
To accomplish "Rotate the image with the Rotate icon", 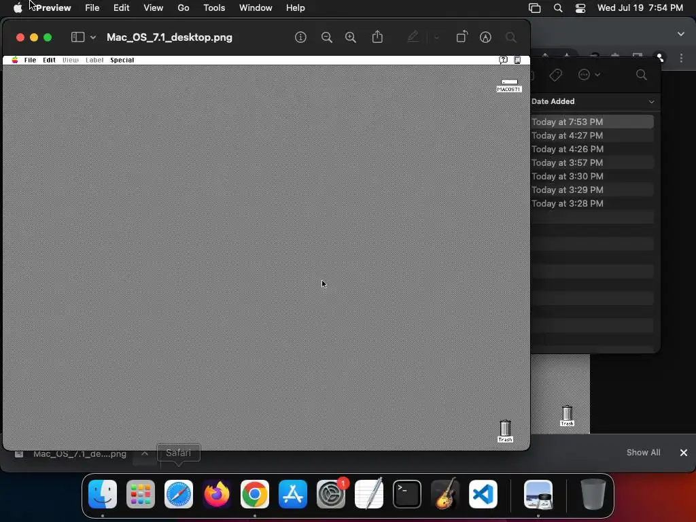I will point(462,37).
